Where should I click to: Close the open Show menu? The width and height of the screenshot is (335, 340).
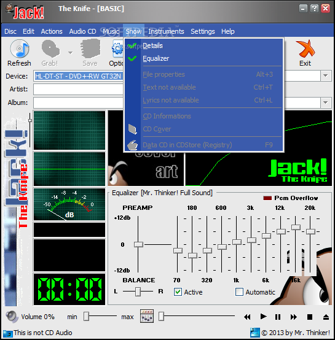pyautogui.click(x=133, y=31)
